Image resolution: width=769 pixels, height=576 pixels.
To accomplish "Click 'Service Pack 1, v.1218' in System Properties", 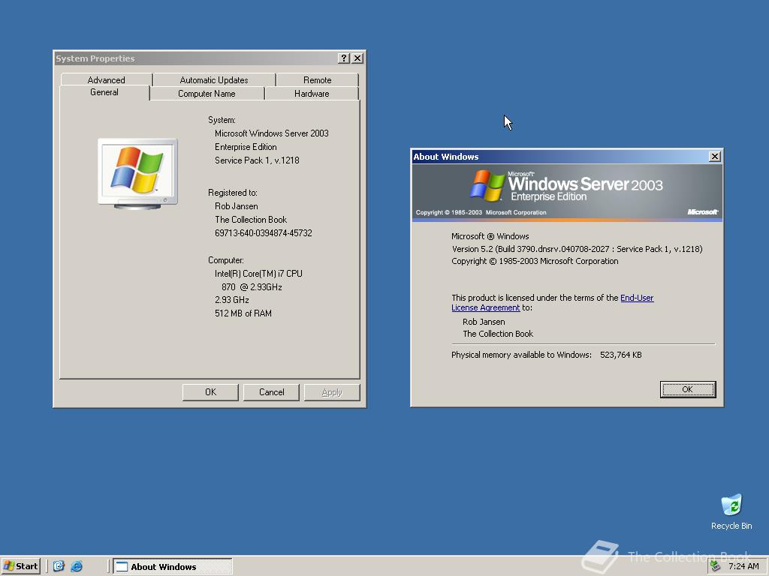I will coord(257,160).
